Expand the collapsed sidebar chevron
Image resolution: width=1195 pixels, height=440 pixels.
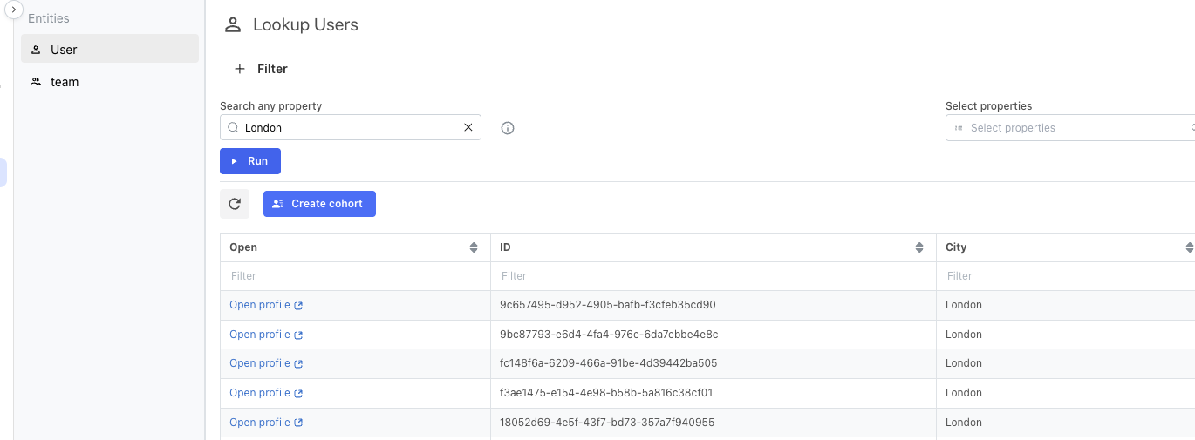tap(13, 9)
